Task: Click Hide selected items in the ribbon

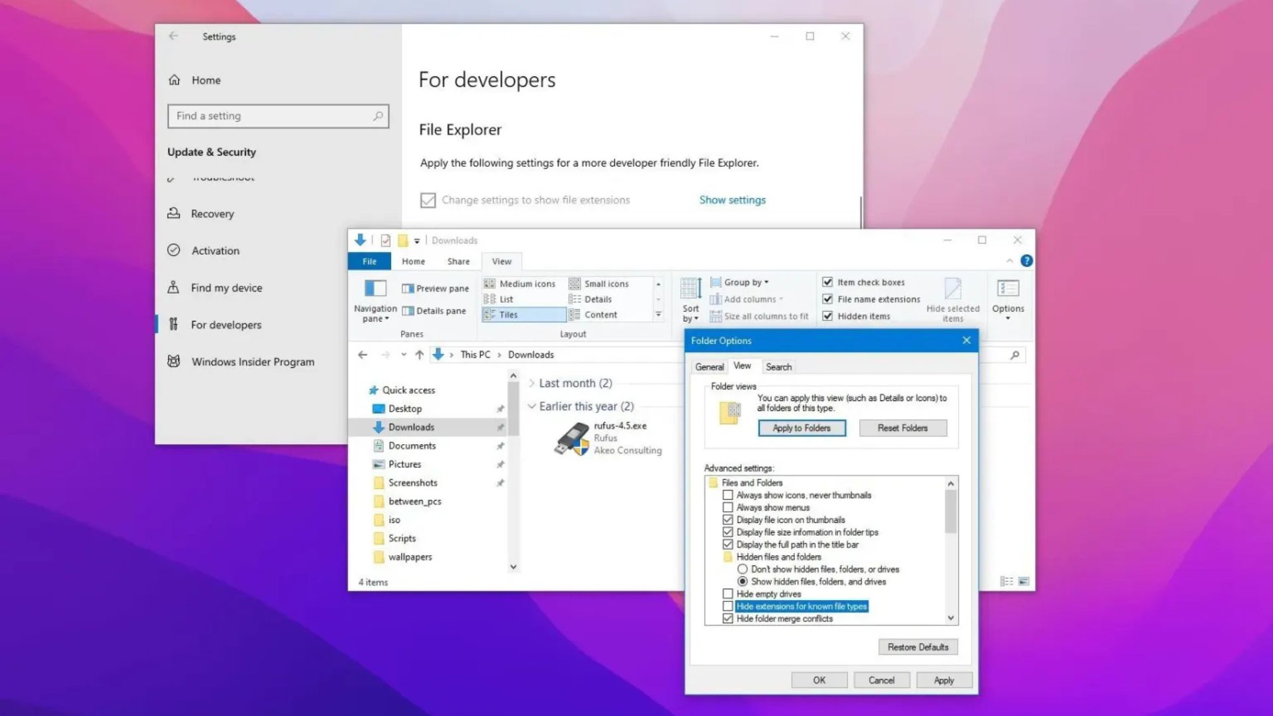Action: (953, 298)
